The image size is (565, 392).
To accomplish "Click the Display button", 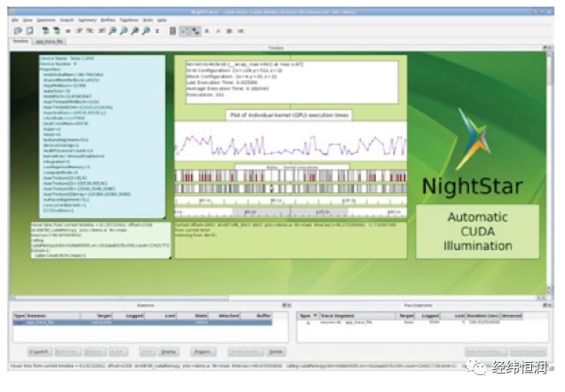I will click(169, 352).
